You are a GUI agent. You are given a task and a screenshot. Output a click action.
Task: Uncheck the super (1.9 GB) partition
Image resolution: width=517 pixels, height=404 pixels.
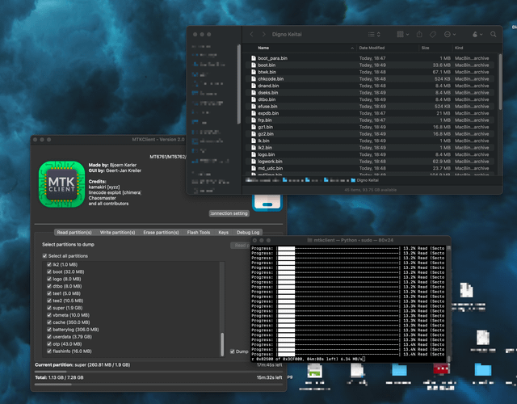(x=49, y=308)
